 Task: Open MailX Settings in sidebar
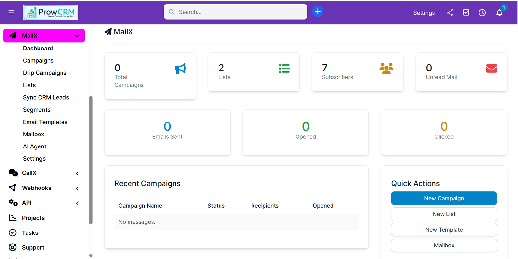[34, 159]
